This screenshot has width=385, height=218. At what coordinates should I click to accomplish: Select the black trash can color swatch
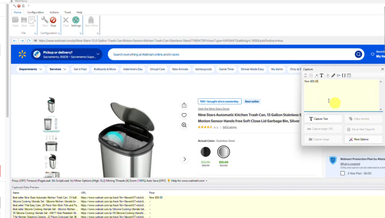tap(205, 152)
